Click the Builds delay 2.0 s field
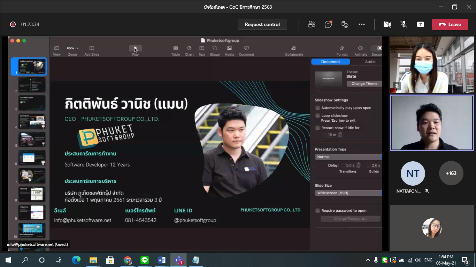The image size is (476, 267). (x=375, y=165)
